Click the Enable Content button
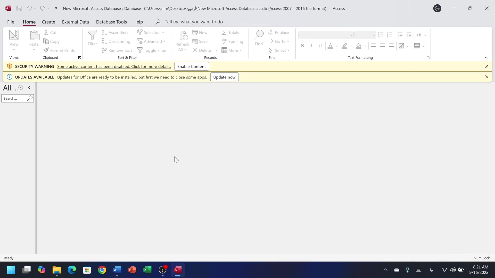This screenshot has height=278, width=495. point(192,66)
